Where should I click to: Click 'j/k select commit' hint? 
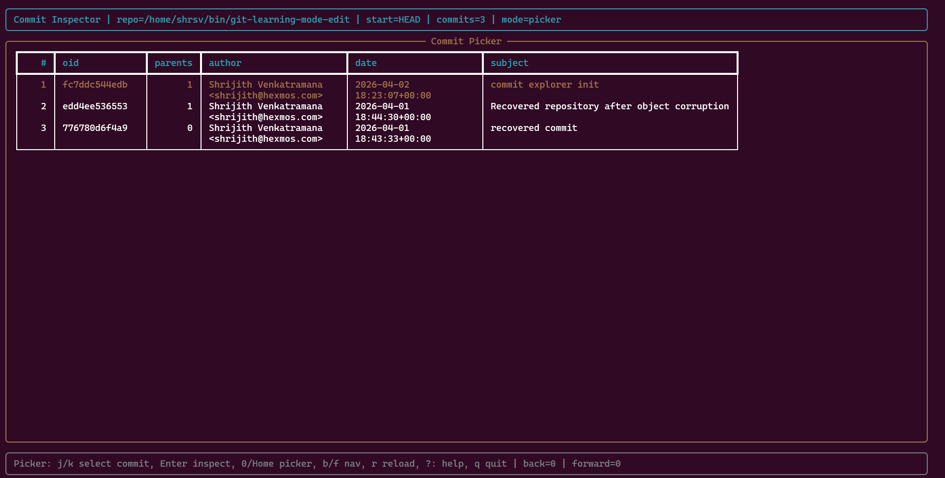tap(103, 464)
